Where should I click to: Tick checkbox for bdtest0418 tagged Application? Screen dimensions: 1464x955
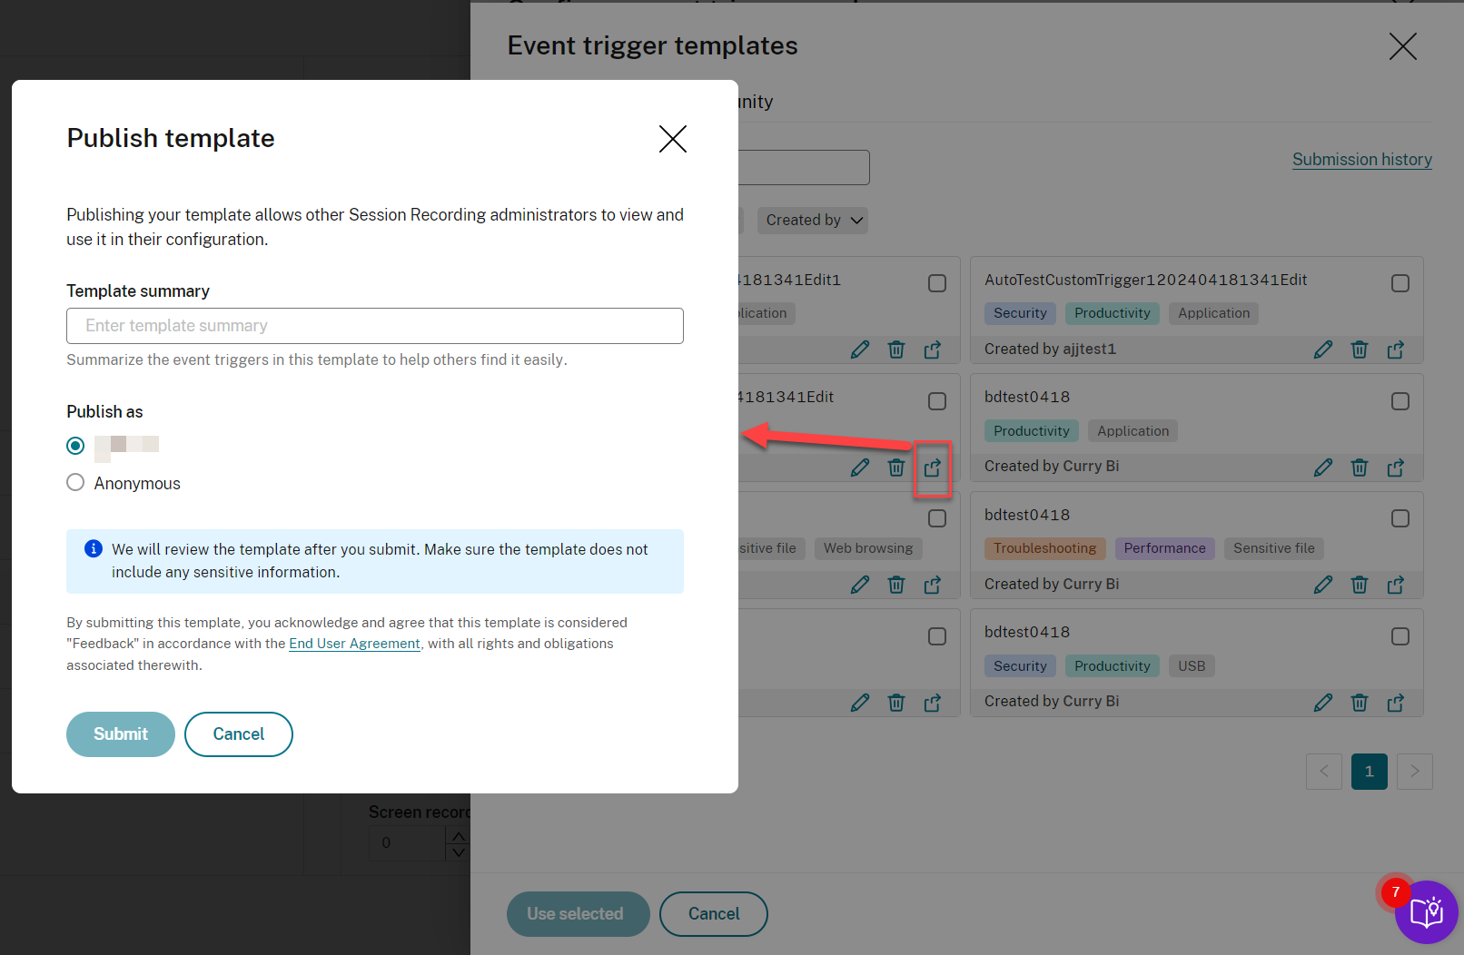pyautogui.click(x=1400, y=401)
